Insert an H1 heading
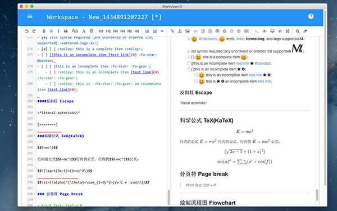Viewport: 337px width, 211px height. (x=101, y=31)
